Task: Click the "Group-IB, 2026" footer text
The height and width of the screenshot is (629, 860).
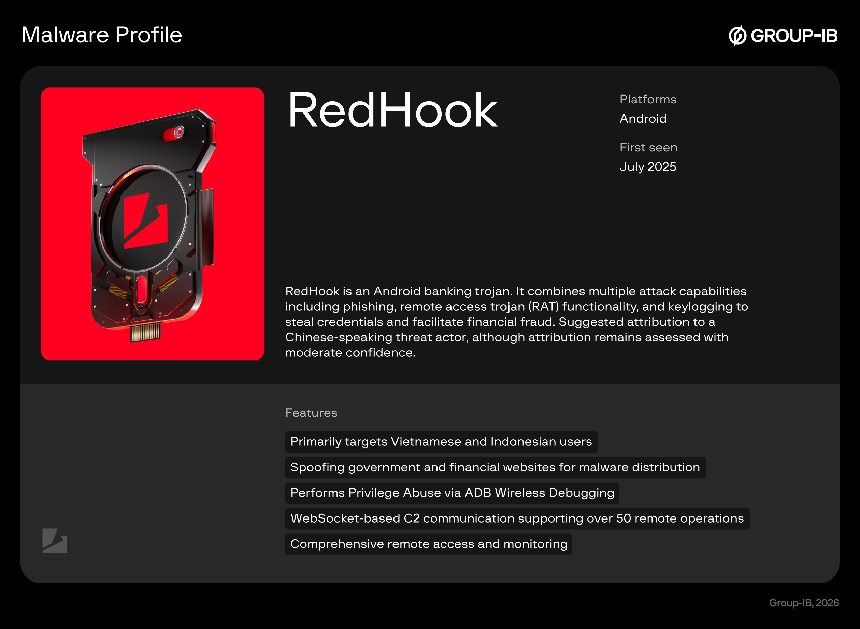Action: tap(804, 603)
